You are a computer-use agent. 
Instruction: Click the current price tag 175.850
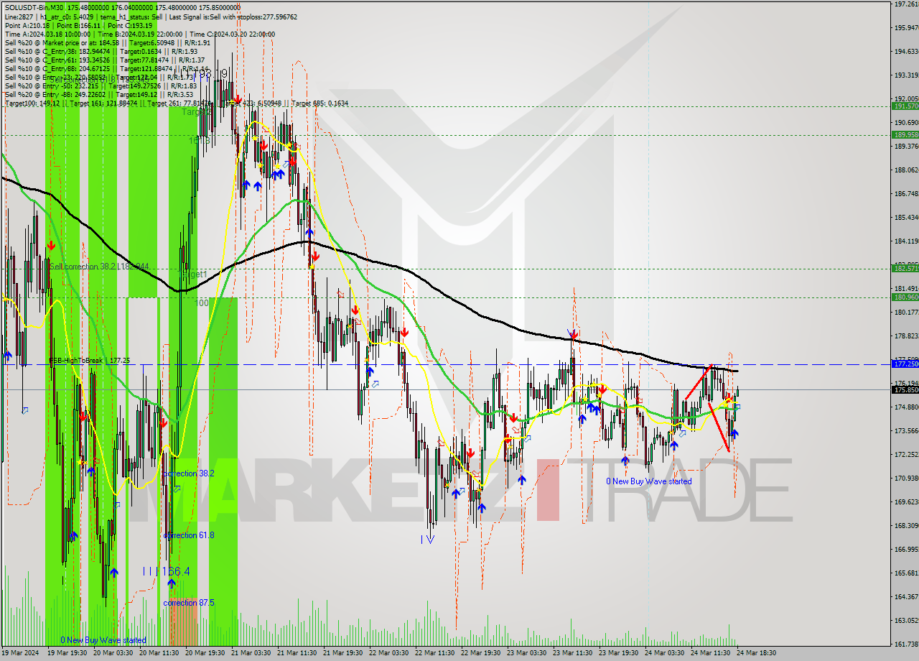tap(905, 389)
